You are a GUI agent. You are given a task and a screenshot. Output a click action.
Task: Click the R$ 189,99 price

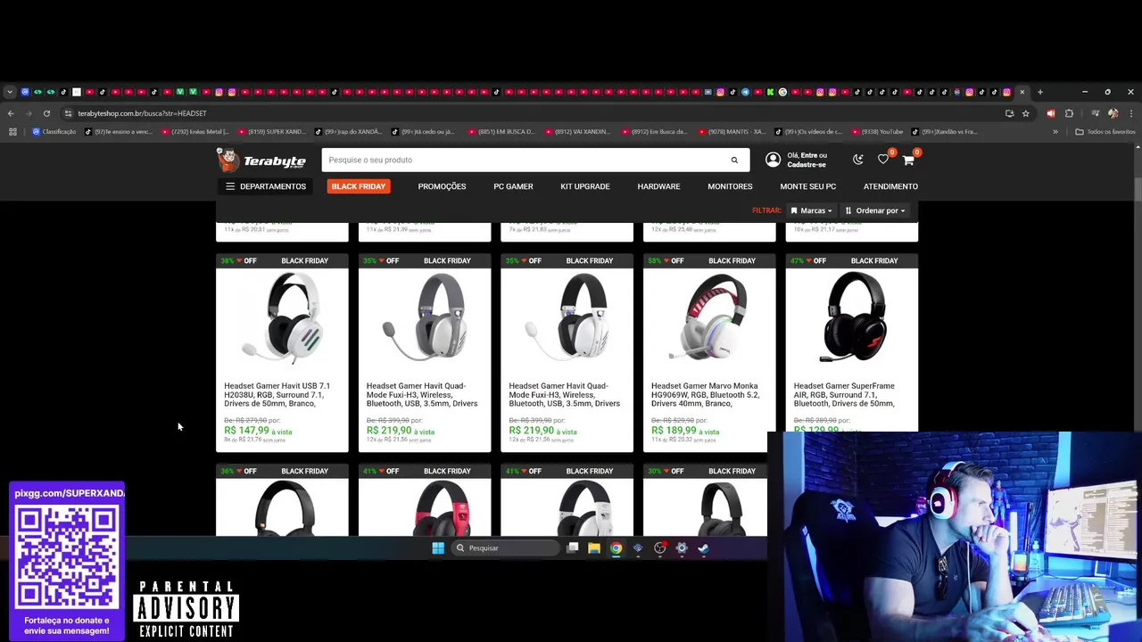674,431
